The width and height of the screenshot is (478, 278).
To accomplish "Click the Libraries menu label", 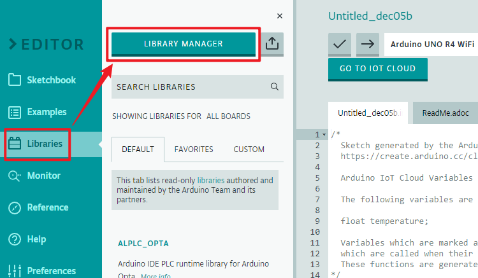I will (x=45, y=144).
